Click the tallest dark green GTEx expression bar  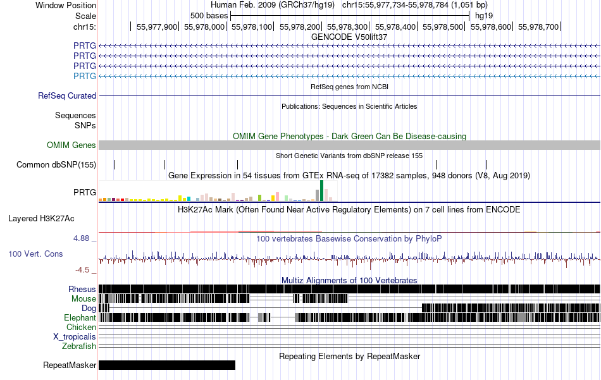point(321,191)
